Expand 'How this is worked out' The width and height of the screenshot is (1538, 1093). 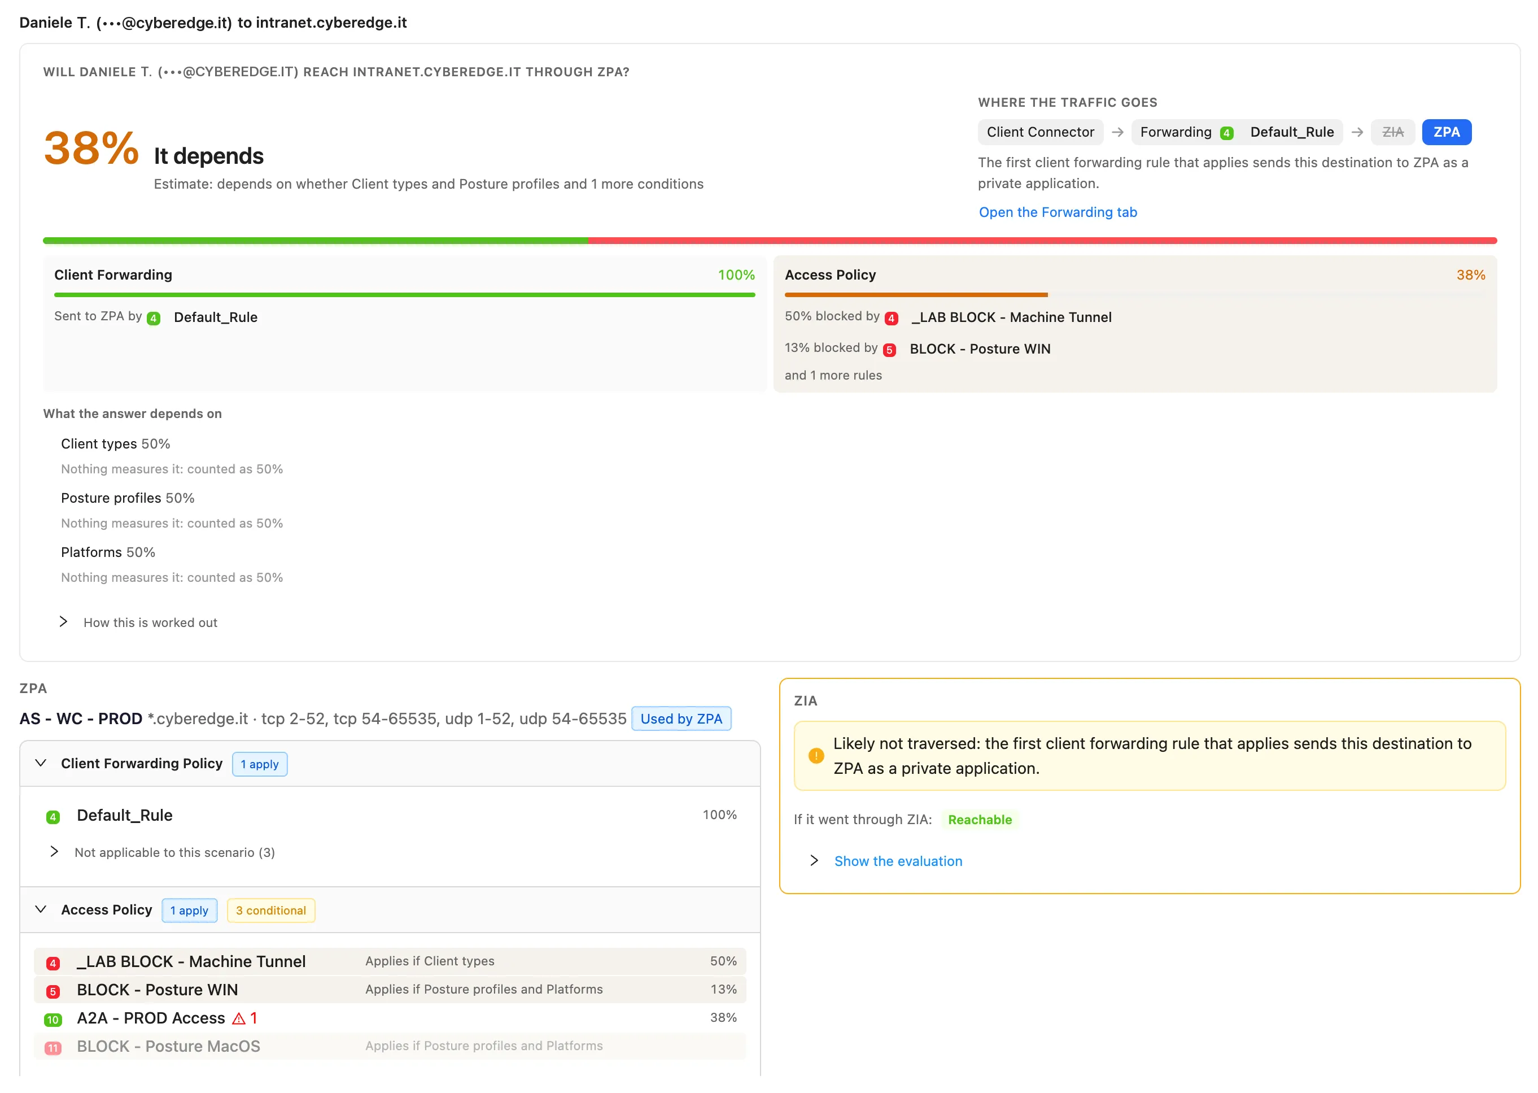[x=139, y=622]
